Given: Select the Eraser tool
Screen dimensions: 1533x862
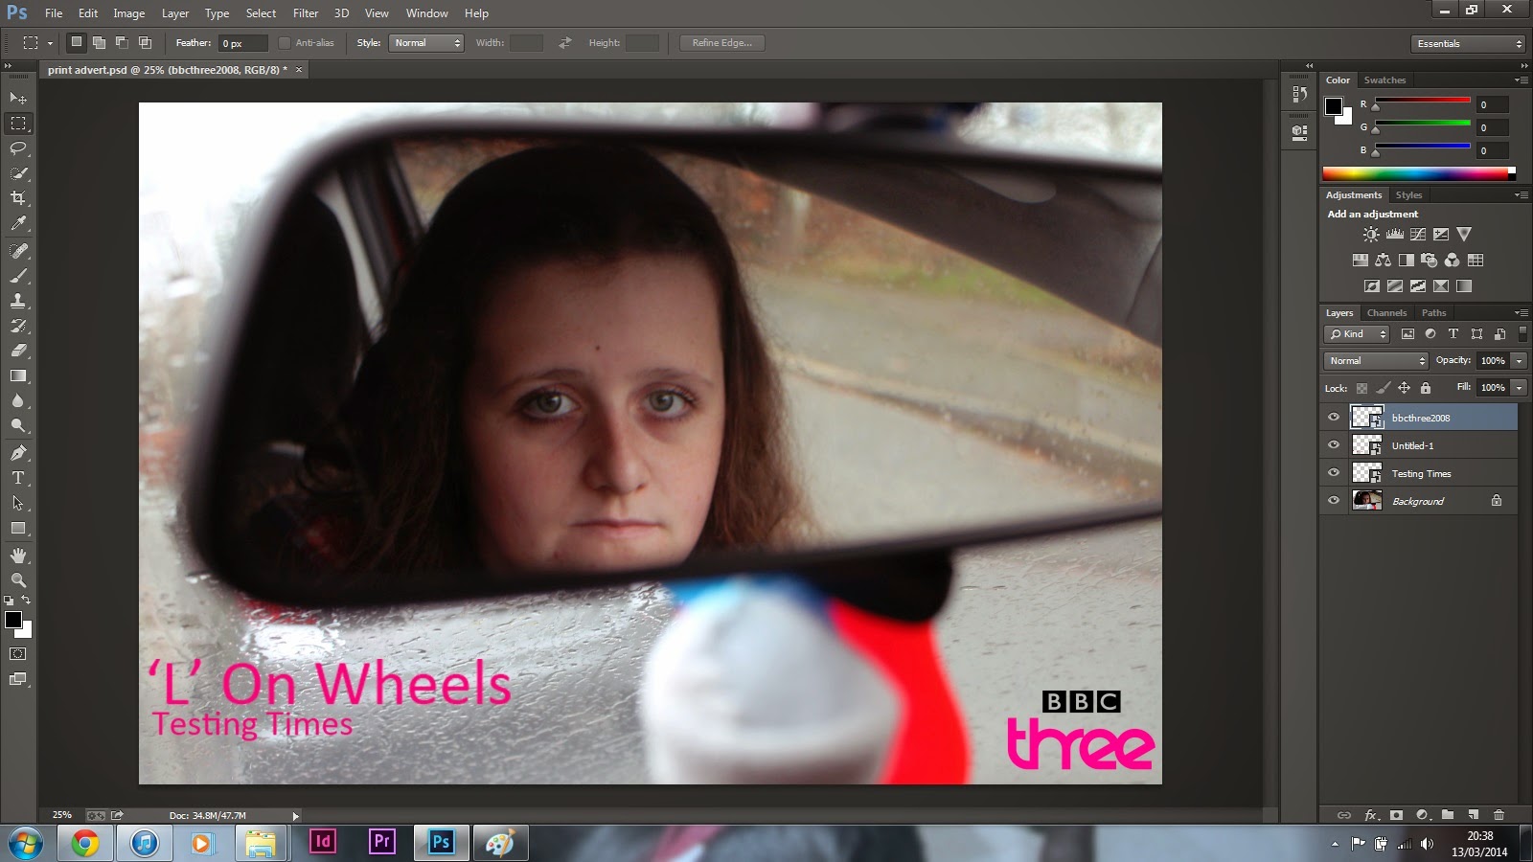Looking at the screenshot, I should tap(18, 351).
